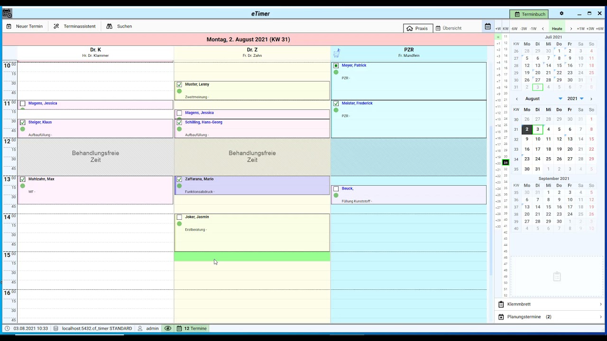Select July 20 in the mini calendar
The width and height of the screenshot is (607, 341).
pos(538,73)
